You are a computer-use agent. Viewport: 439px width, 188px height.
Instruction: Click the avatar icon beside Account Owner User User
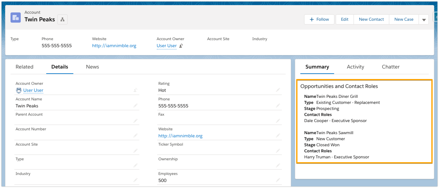18,90
